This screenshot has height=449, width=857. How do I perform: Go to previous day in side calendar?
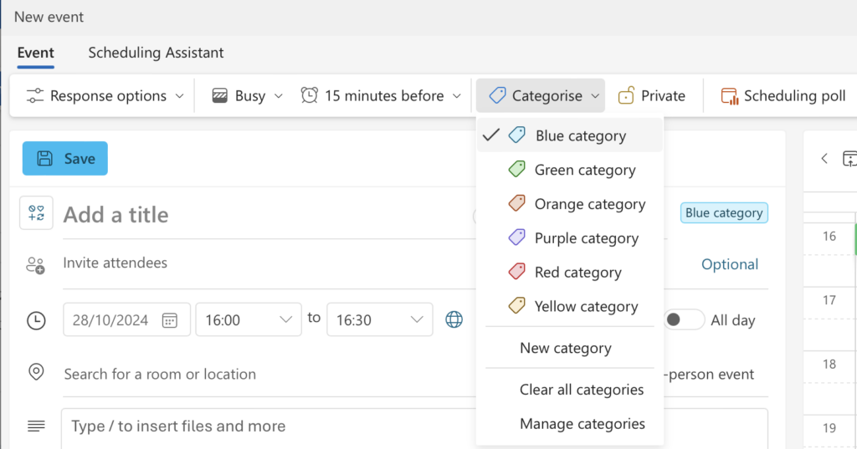click(x=824, y=159)
